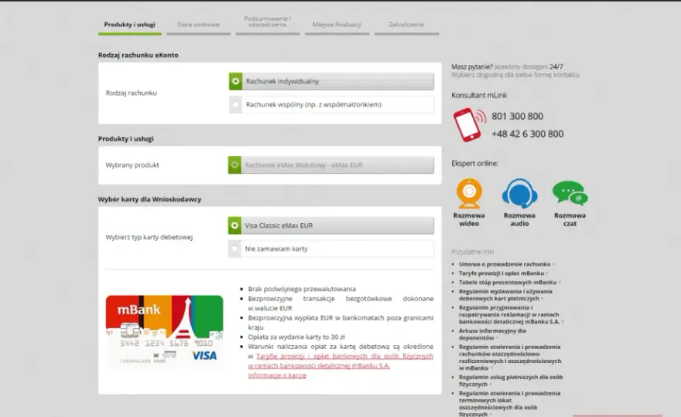Click the Wybór karty dla Wnioskodawcy heading
The image size is (681, 417).
(149, 199)
